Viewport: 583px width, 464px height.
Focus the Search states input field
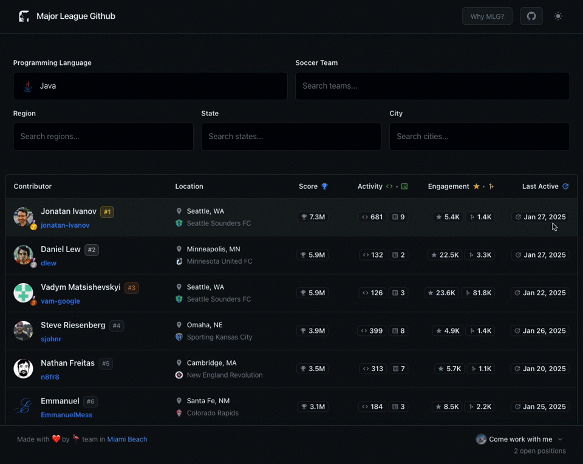tap(291, 137)
